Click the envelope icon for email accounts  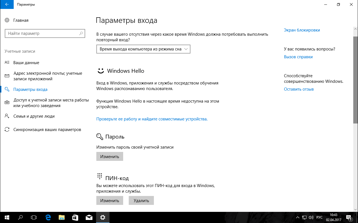[x=7, y=76]
